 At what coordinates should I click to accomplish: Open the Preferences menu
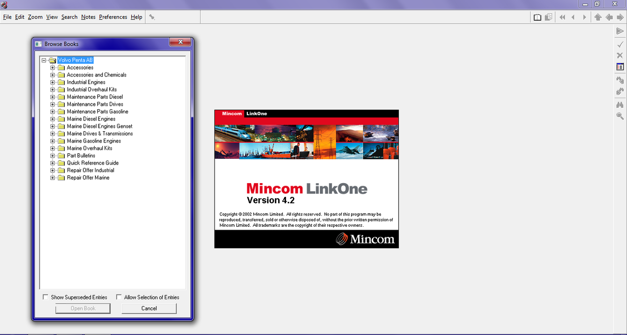point(113,17)
